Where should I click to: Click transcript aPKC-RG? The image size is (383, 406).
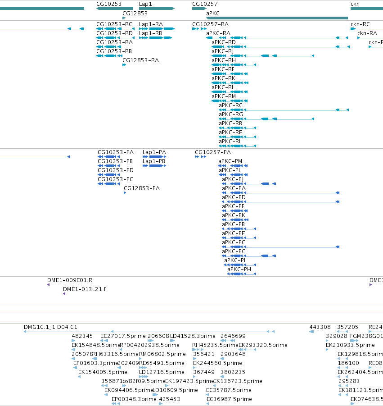click(231, 114)
